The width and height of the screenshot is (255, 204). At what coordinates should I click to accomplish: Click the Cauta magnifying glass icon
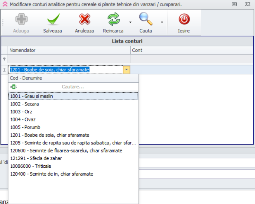click(x=146, y=19)
